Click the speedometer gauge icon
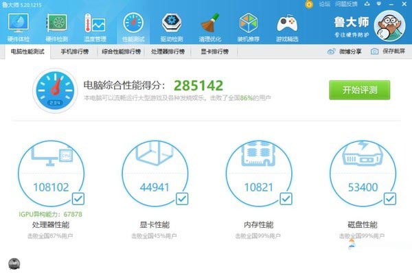412x273 pixels. pos(55,91)
